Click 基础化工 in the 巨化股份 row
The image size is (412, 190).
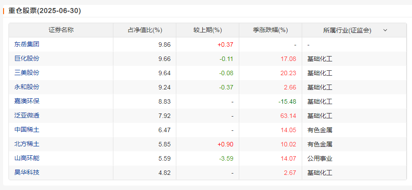(320, 59)
